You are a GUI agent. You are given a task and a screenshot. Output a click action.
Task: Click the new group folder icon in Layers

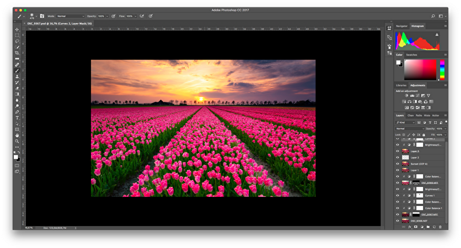(x=428, y=227)
